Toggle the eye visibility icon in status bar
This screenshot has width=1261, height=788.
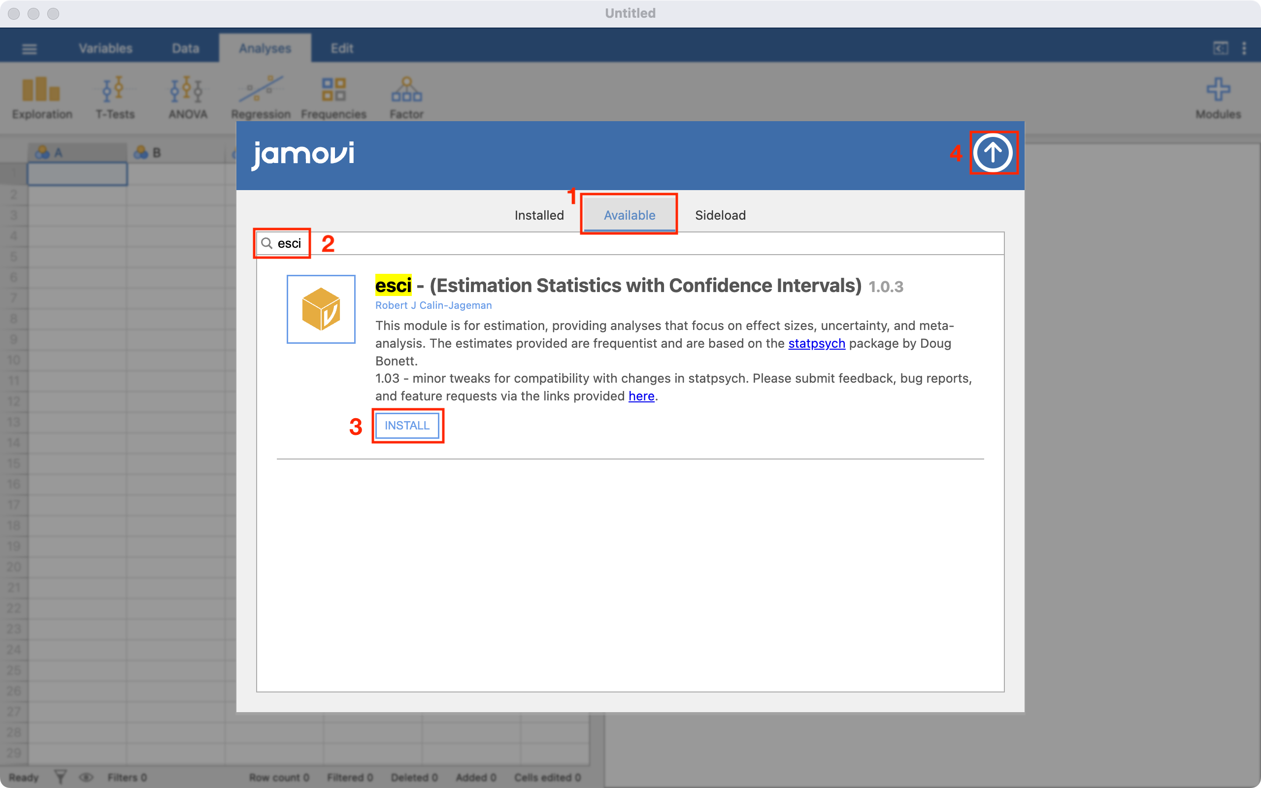tap(86, 777)
